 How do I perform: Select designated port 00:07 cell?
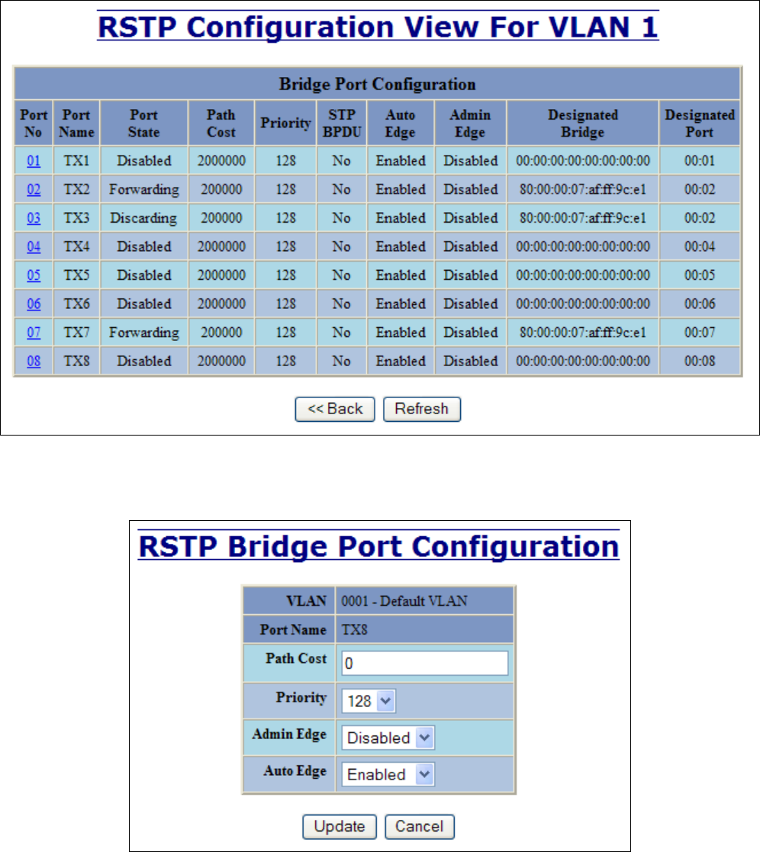coord(700,333)
